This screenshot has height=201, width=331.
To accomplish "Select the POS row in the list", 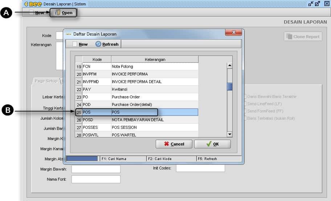I will (136, 112).
